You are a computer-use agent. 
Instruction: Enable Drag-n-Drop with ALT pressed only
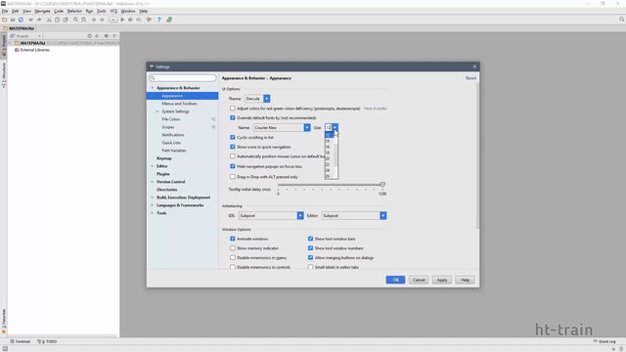(x=233, y=177)
